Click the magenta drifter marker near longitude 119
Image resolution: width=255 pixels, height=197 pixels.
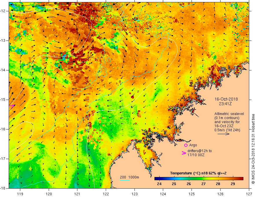(x=12, y=106)
